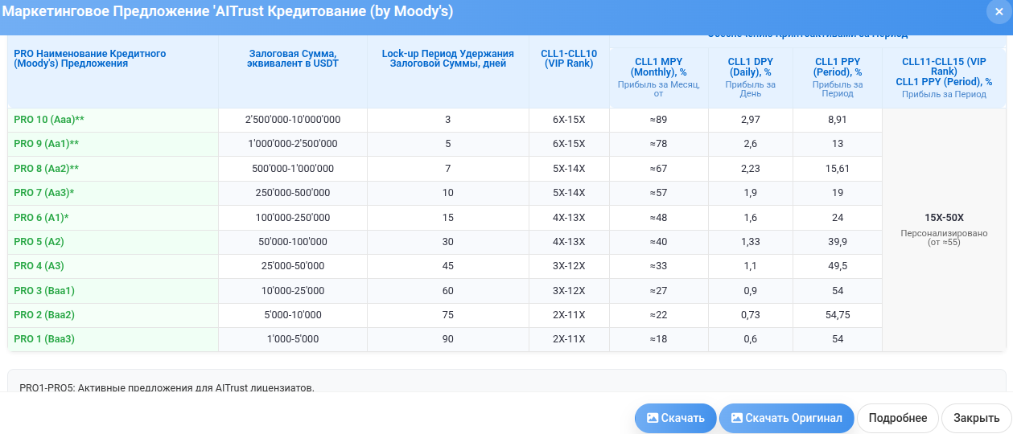Click the lock-up days value 90
The height and width of the screenshot is (434, 1013).
click(x=447, y=339)
